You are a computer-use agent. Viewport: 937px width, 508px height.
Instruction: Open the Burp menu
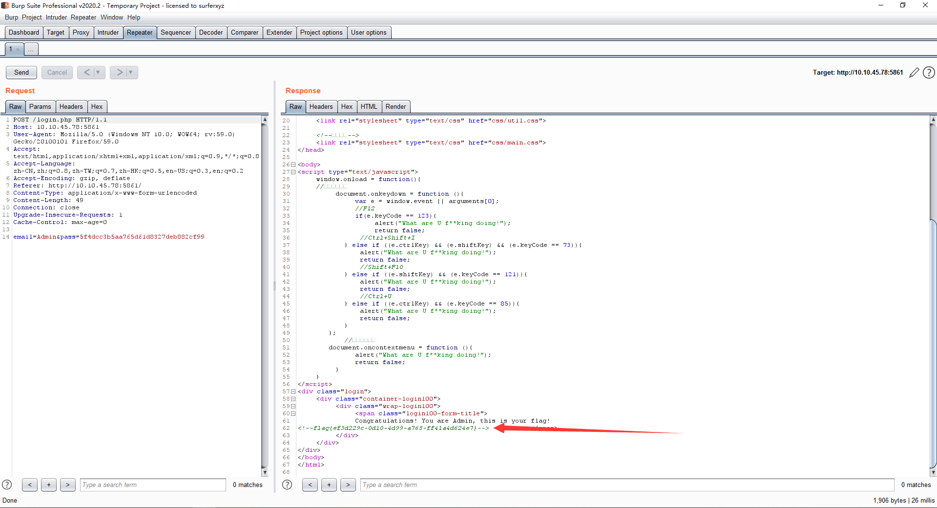click(x=11, y=17)
